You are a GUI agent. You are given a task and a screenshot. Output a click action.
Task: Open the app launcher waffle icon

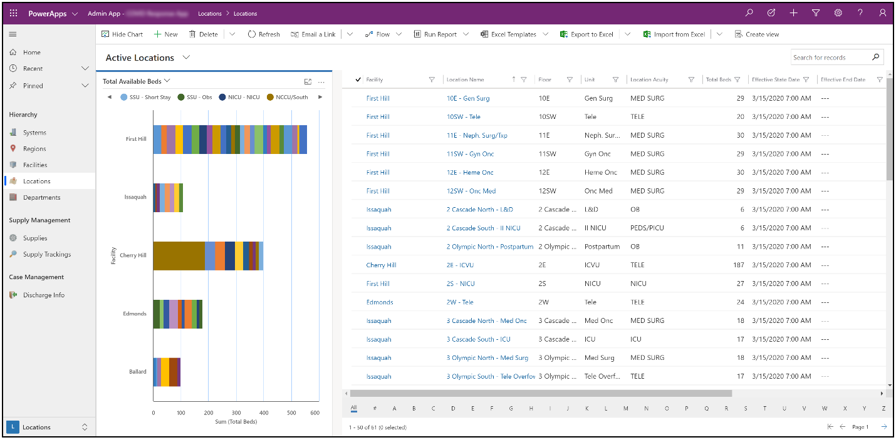point(13,13)
